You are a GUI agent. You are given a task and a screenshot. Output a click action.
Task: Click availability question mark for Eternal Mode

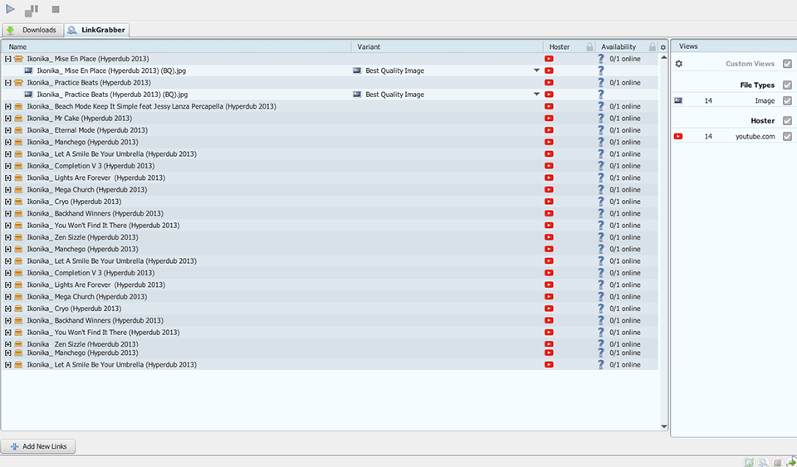point(601,130)
